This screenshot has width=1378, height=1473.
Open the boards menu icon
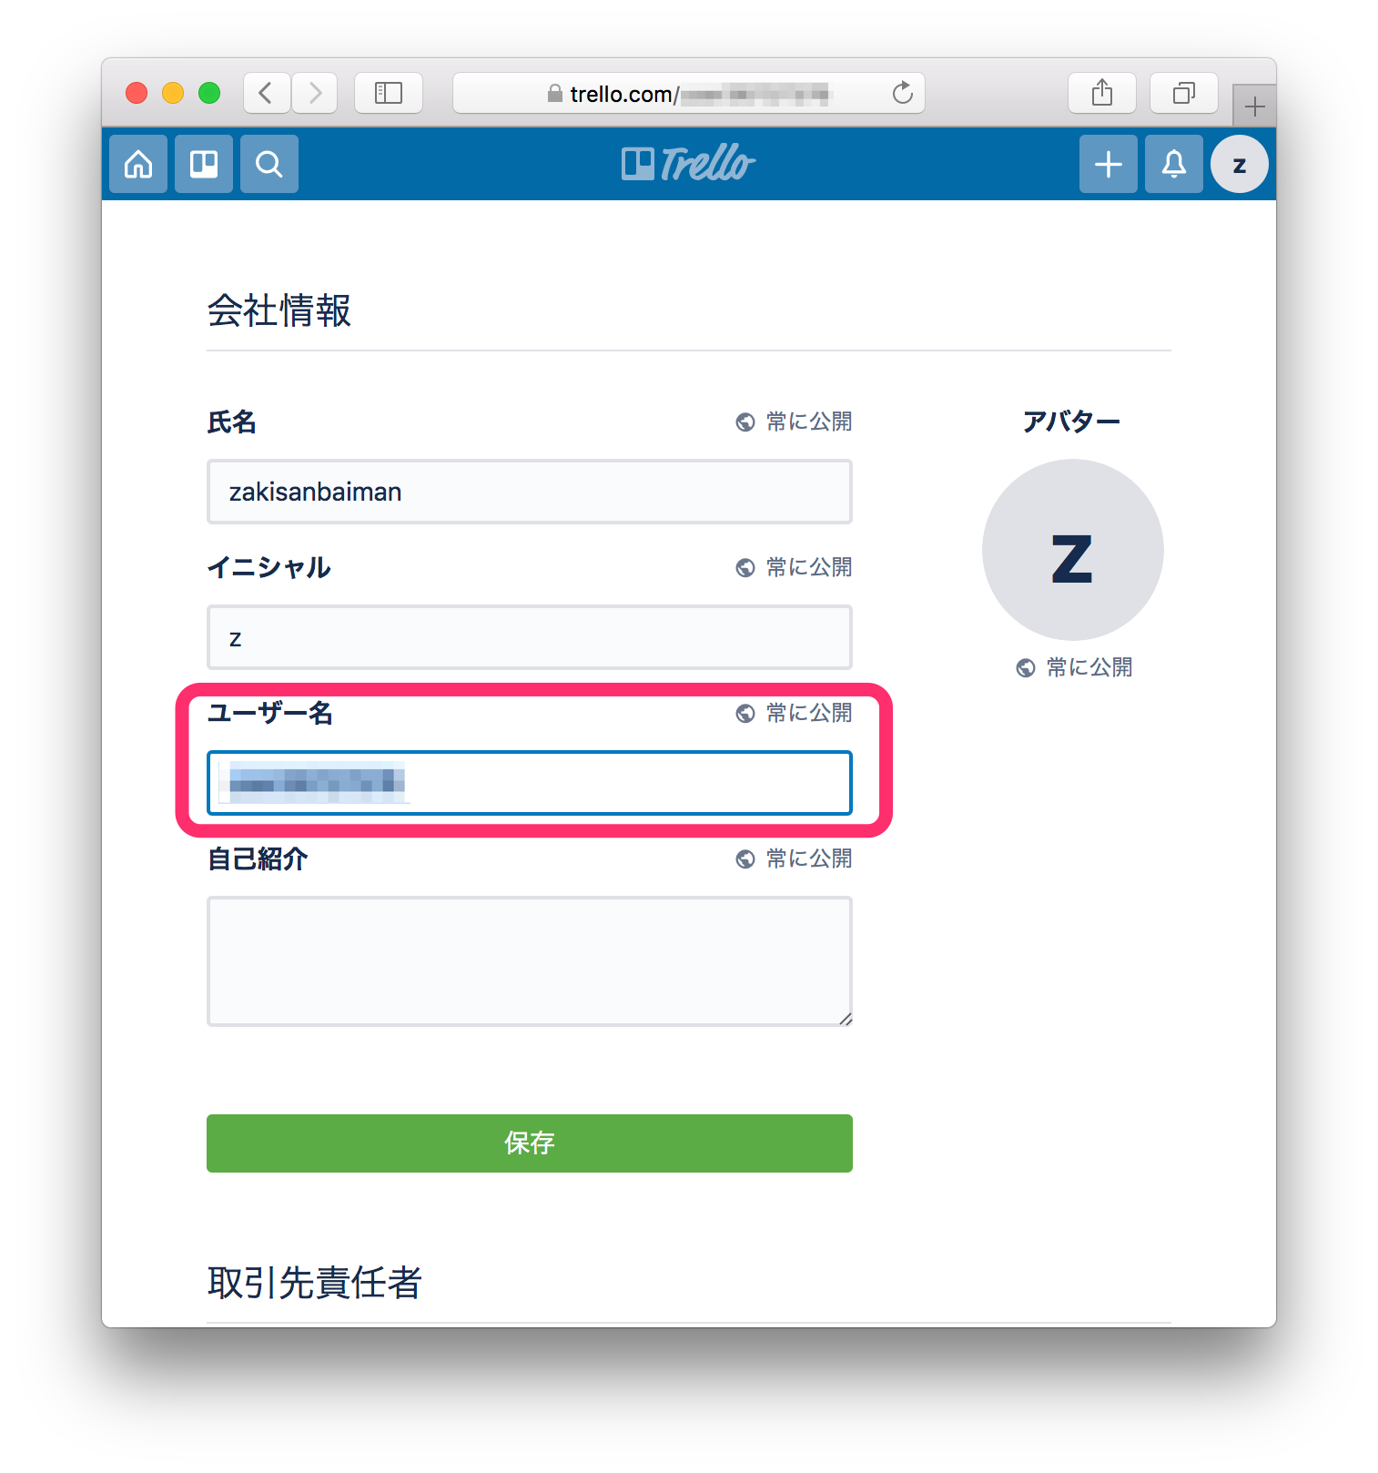204,164
